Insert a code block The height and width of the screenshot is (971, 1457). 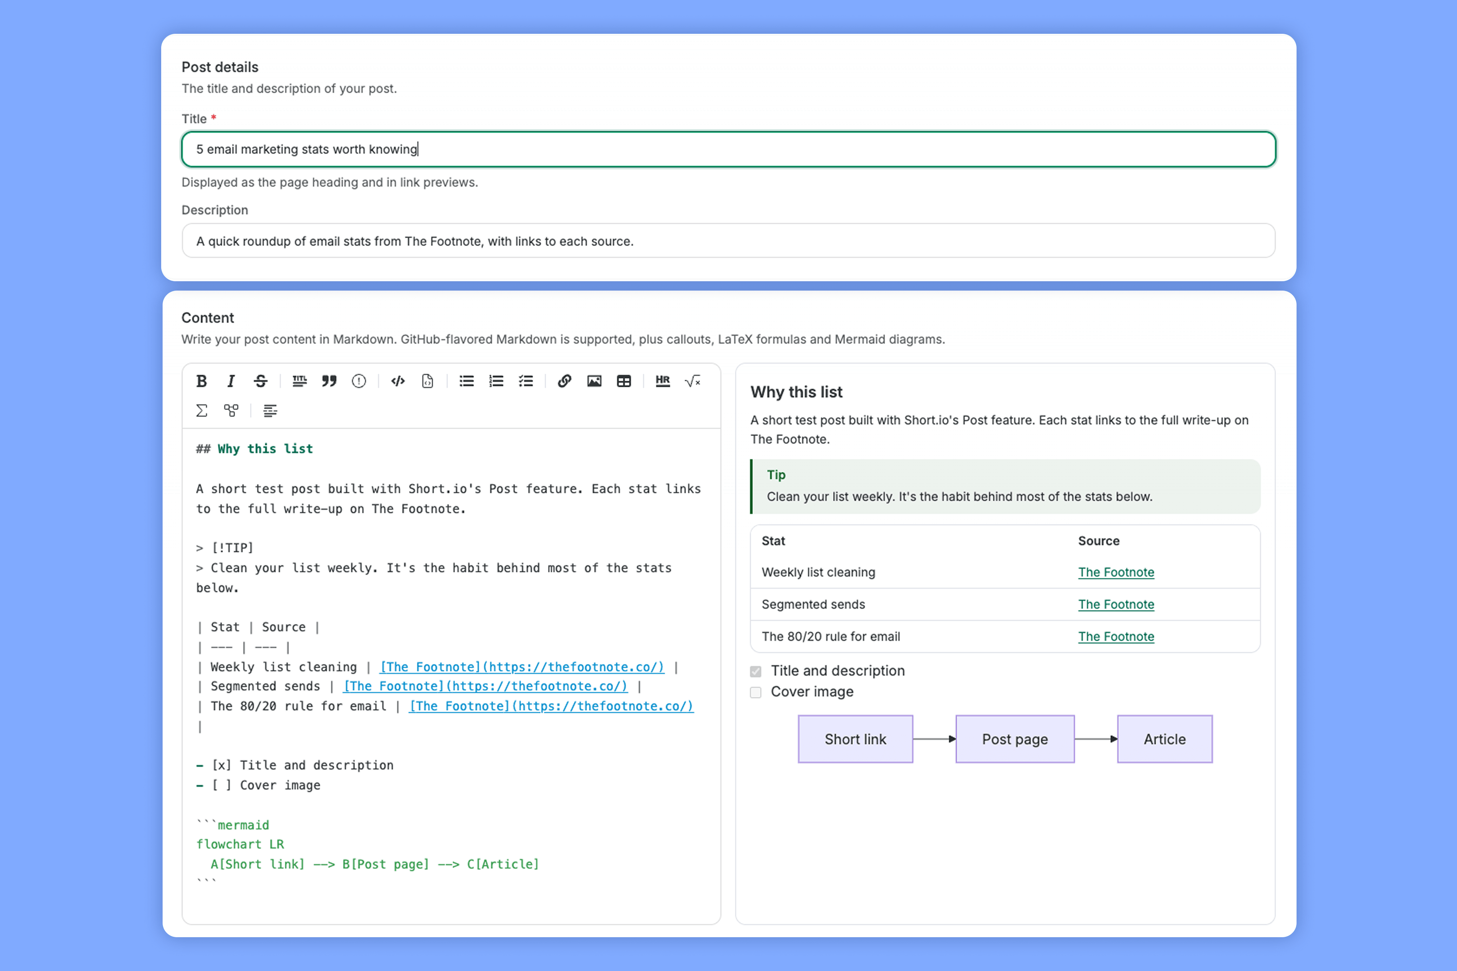click(x=427, y=381)
